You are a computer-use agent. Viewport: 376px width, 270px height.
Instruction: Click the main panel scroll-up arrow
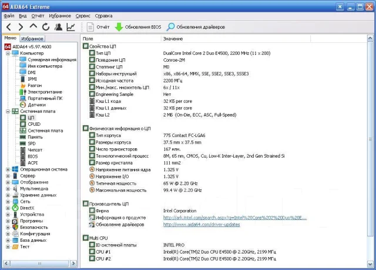(x=370, y=38)
